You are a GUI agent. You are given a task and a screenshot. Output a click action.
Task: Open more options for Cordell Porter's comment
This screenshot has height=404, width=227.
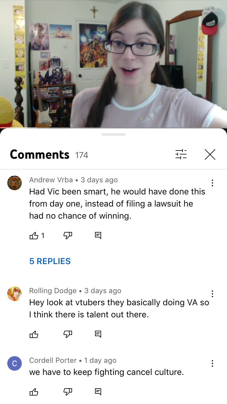[x=212, y=363]
